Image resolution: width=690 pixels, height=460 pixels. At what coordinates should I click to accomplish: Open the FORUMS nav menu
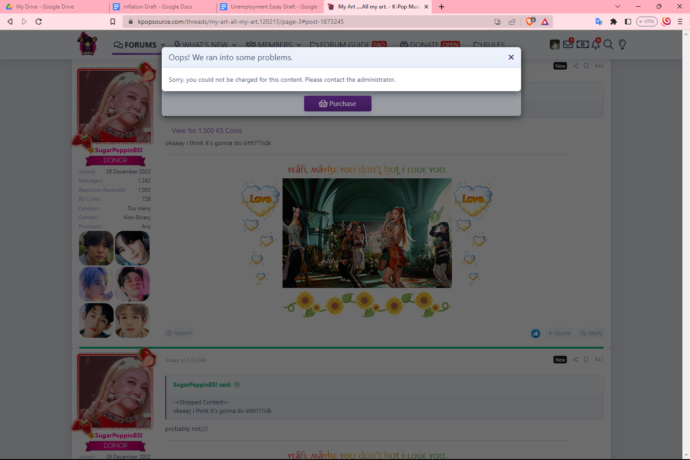135,45
